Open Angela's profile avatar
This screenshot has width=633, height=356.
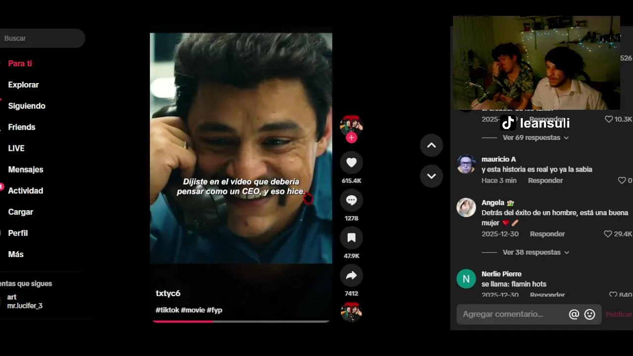coord(466,208)
